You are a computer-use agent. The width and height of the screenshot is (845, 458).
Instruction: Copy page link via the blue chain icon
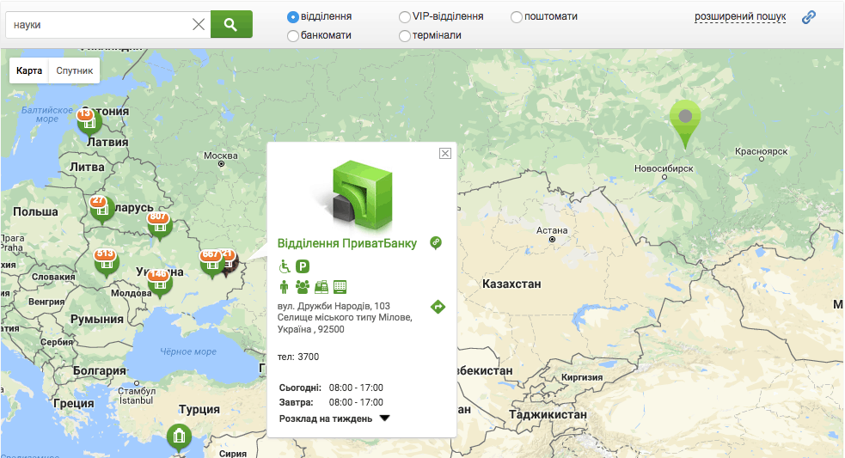808,17
